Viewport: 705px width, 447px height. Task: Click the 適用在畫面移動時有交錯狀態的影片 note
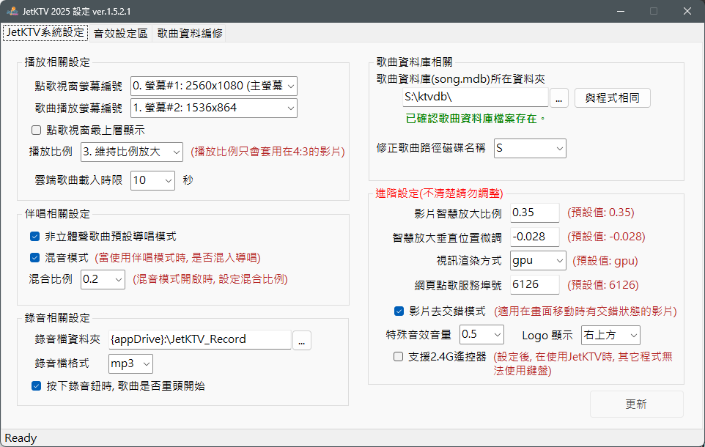click(x=586, y=311)
